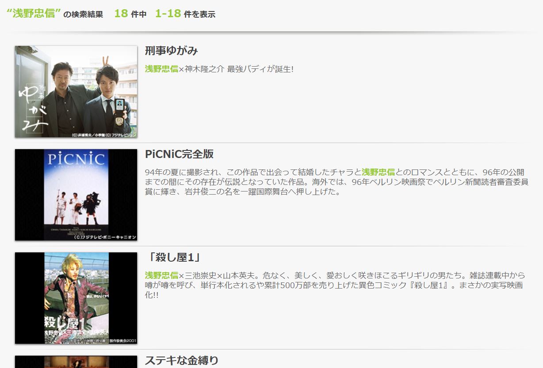
Task: Click the PiCNiC poster thumbnail
Action: tap(76, 195)
